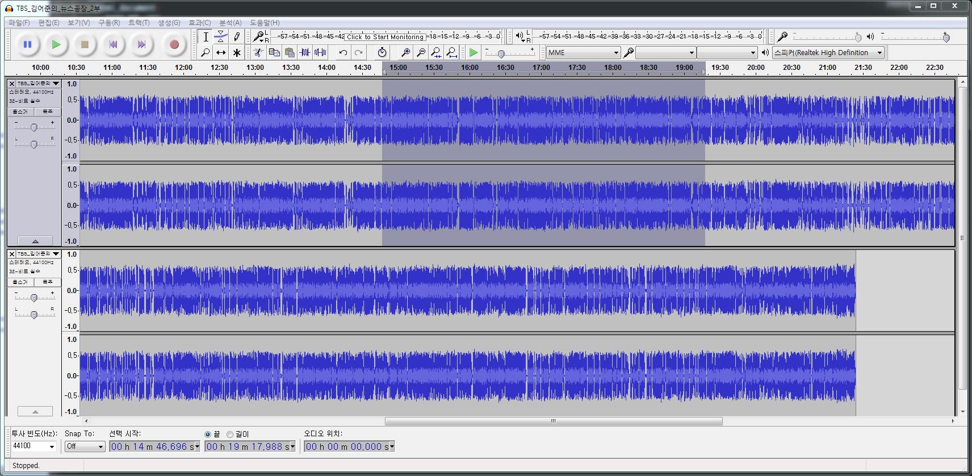972x476 pixels.
Task: Toggle 독주 (Solo) on the first track
Action: [x=48, y=112]
